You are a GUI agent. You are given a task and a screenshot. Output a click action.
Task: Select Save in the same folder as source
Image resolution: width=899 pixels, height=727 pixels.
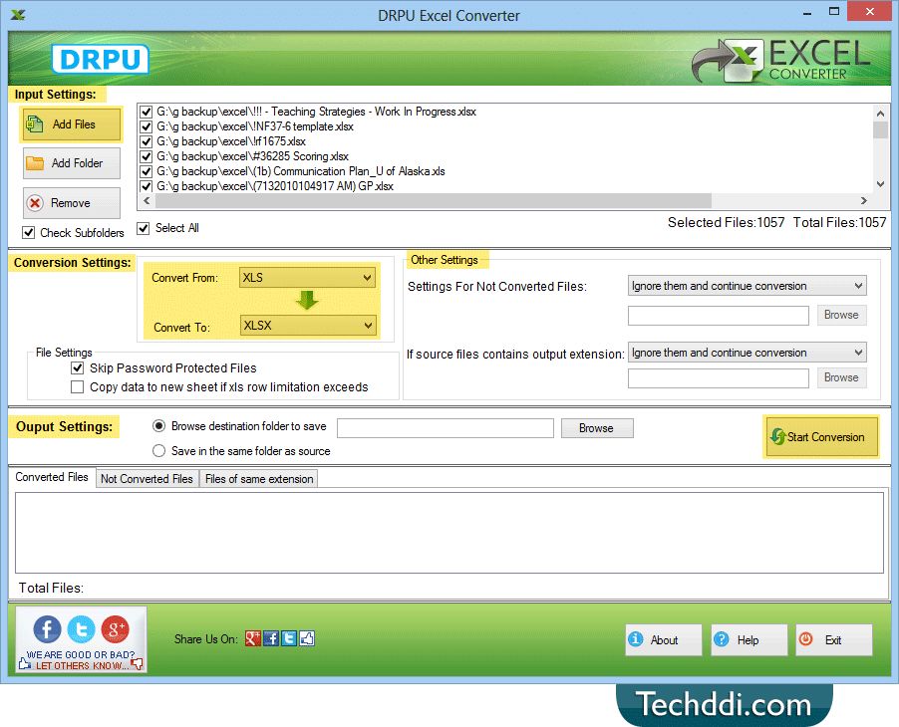tap(158, 451)
